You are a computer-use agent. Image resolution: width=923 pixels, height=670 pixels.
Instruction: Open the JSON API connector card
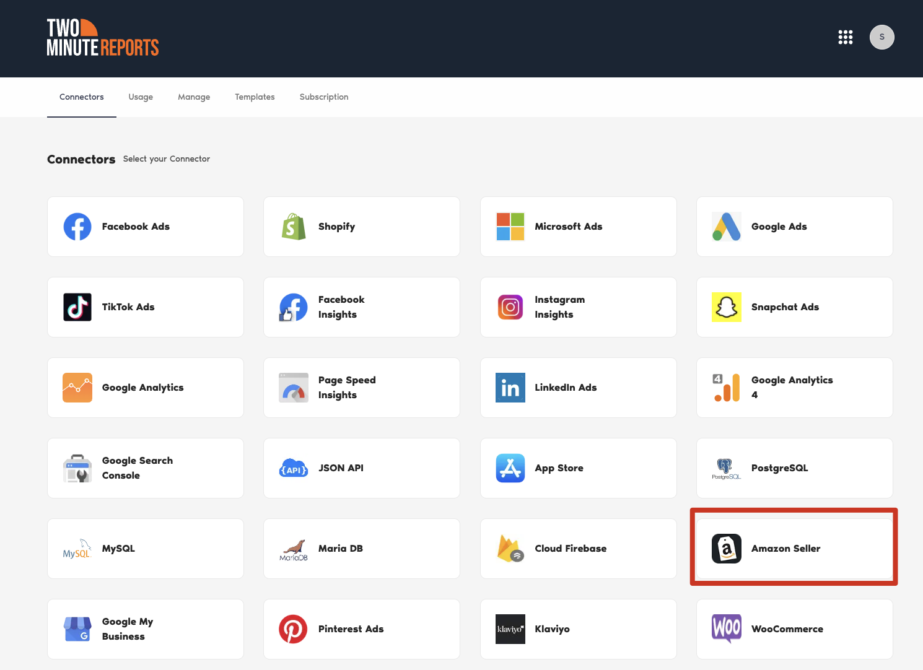pyautogui.click(x=362, y=468)
